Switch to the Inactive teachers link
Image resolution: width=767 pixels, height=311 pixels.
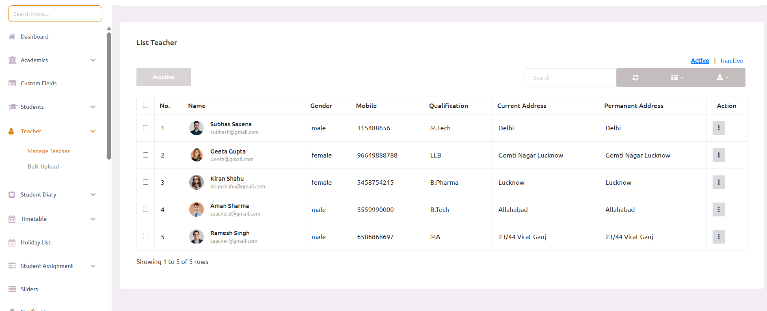tap(732, 61)
